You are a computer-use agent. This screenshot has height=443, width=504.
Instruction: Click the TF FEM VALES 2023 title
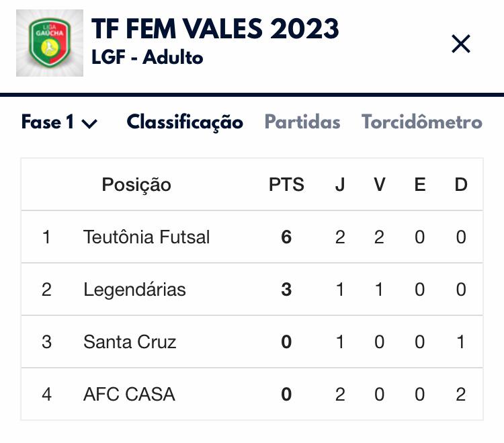tap(215, 30)
